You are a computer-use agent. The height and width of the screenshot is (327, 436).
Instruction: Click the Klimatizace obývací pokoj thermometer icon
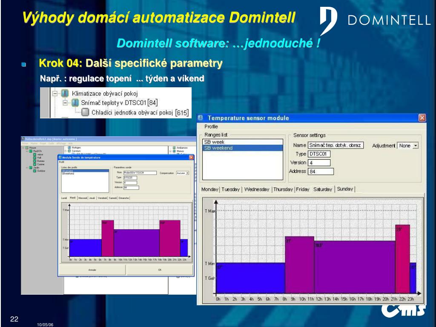65,93
